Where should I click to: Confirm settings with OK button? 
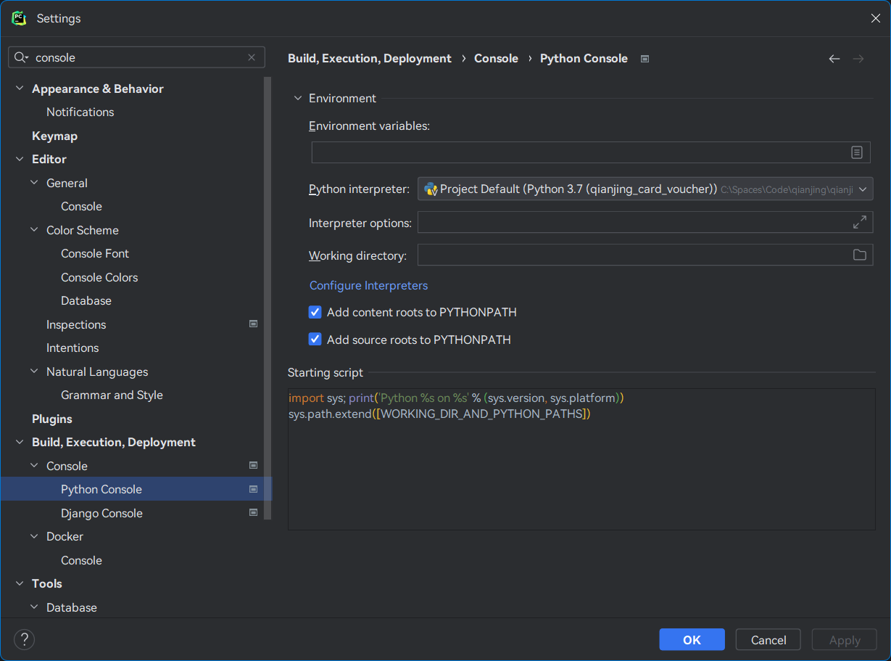(x=692, y=639)
